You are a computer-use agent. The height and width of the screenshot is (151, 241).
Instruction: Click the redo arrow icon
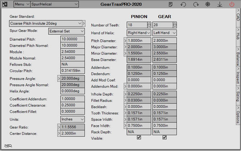point(196,4)
